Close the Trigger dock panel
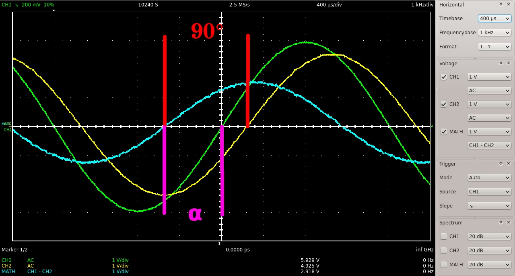Image resolution: width=515 pixels, height=276 pixels. click(509, 164)
